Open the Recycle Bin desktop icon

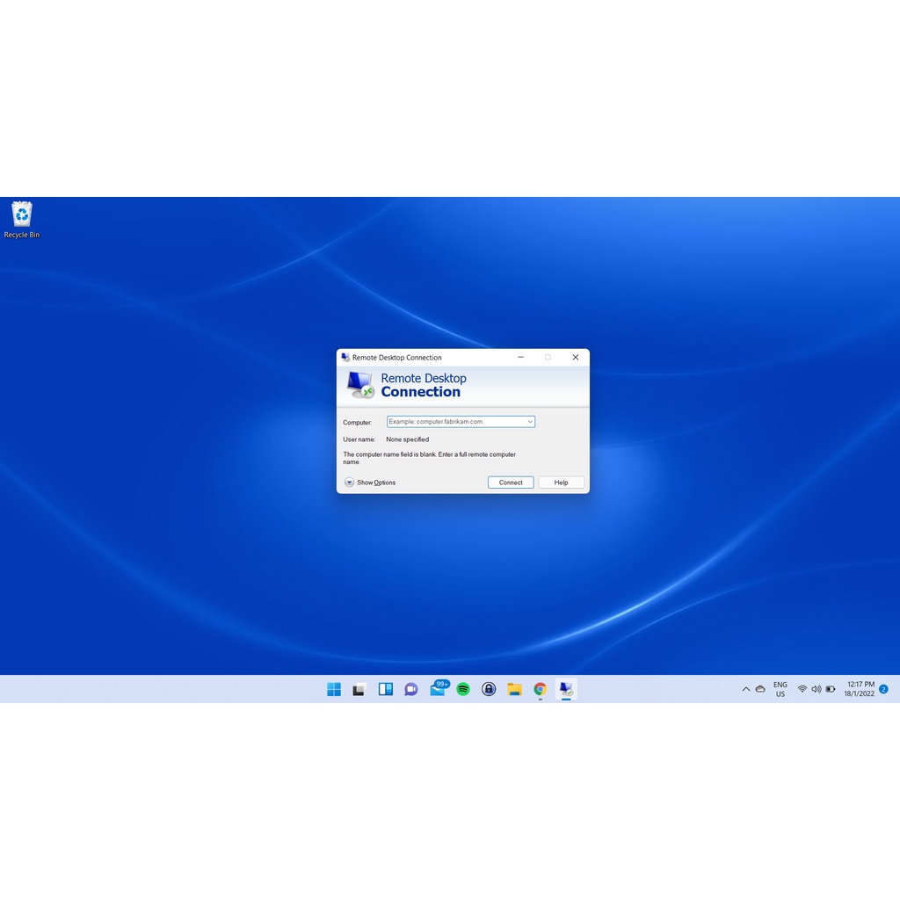tap(21, 218)
